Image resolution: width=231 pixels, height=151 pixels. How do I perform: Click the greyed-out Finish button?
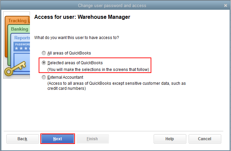tap(92, 139)
